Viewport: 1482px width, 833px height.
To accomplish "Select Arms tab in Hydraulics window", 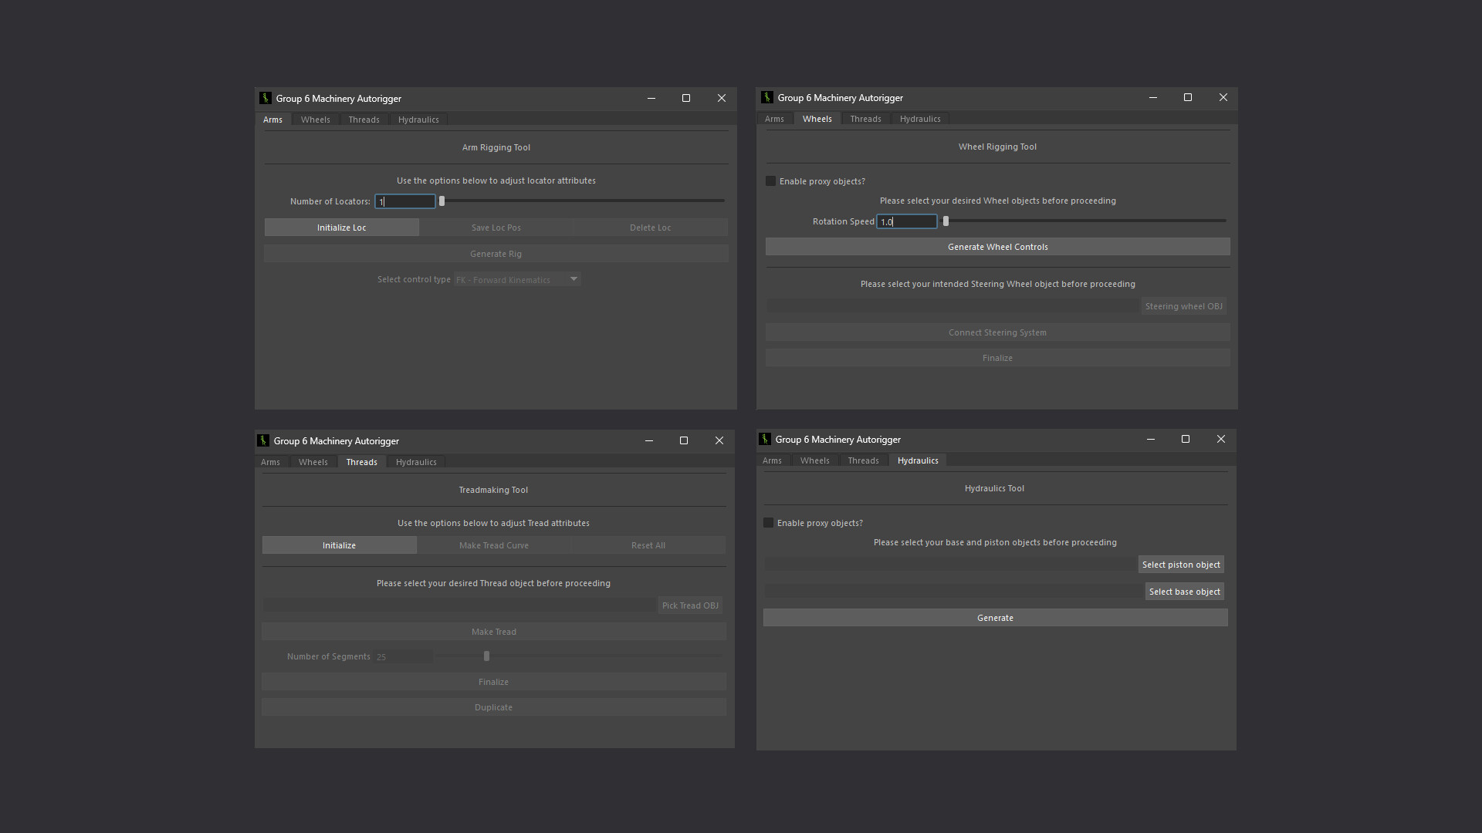I will pos(771,460).
